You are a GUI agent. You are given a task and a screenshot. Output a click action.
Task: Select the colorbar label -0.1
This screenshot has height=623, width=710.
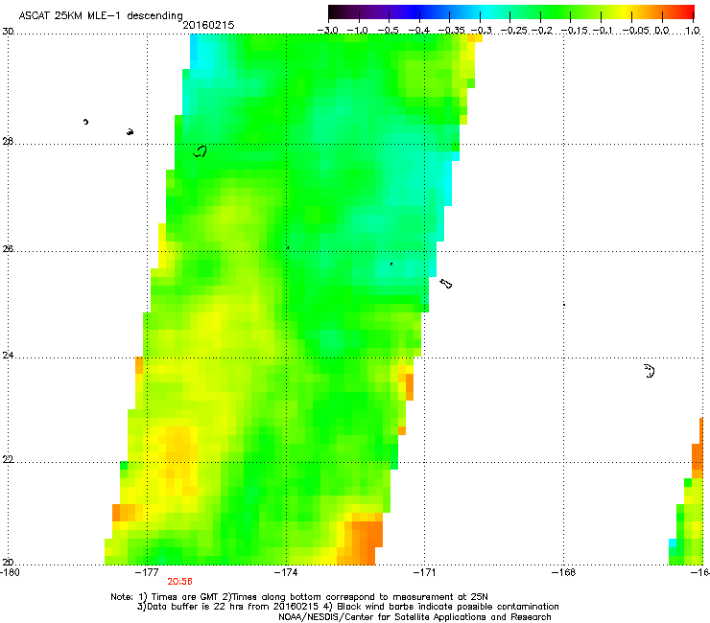(603, 31)
